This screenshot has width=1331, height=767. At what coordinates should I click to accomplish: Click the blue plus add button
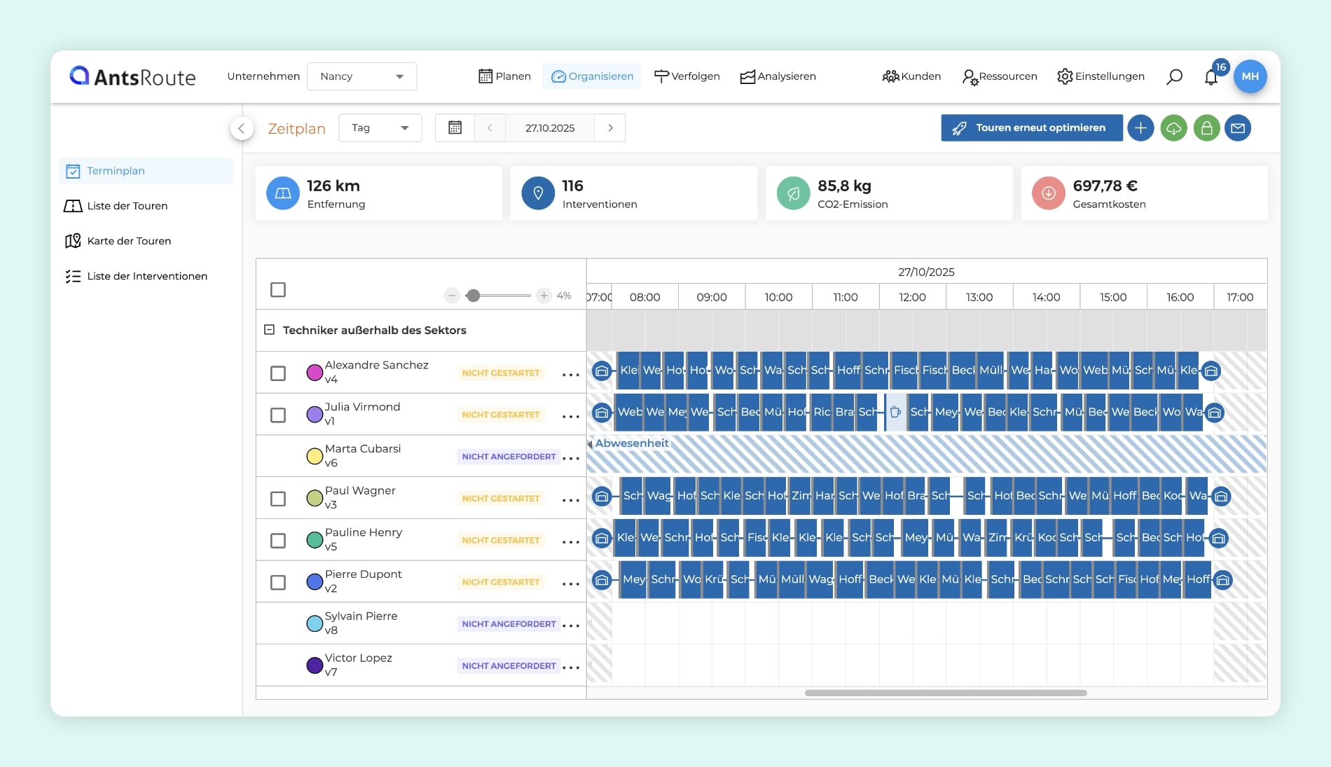[1140, 128]
